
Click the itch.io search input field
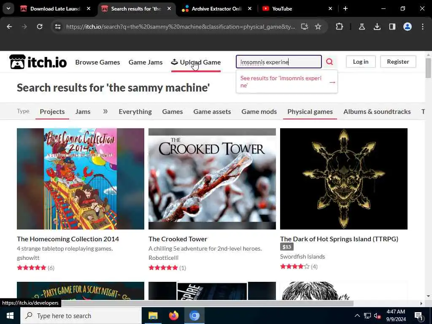click(x=279, y=62)
